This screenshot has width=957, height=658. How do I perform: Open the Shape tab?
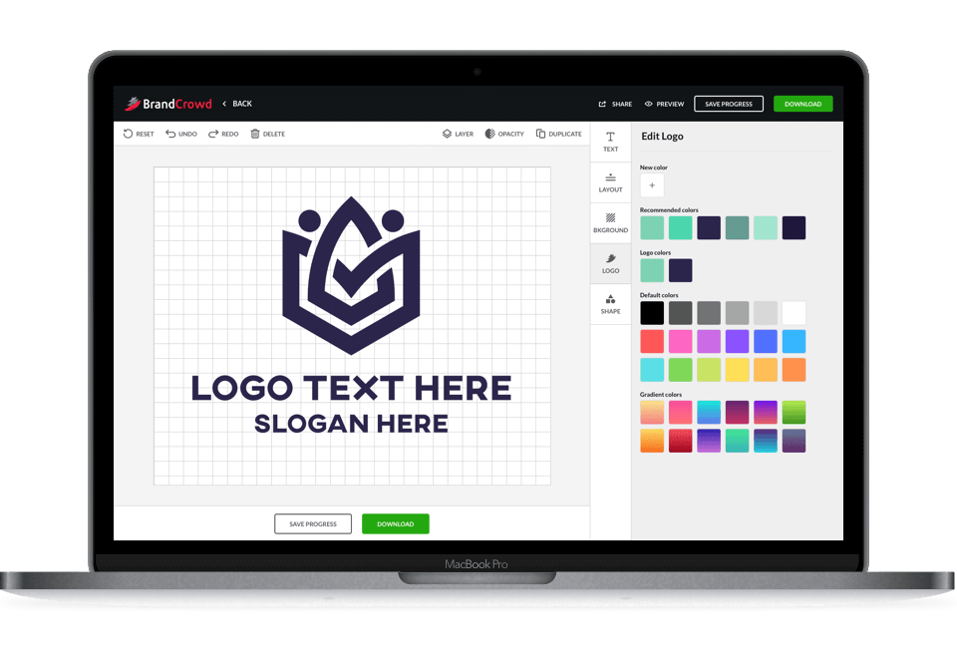click(610, 304)
